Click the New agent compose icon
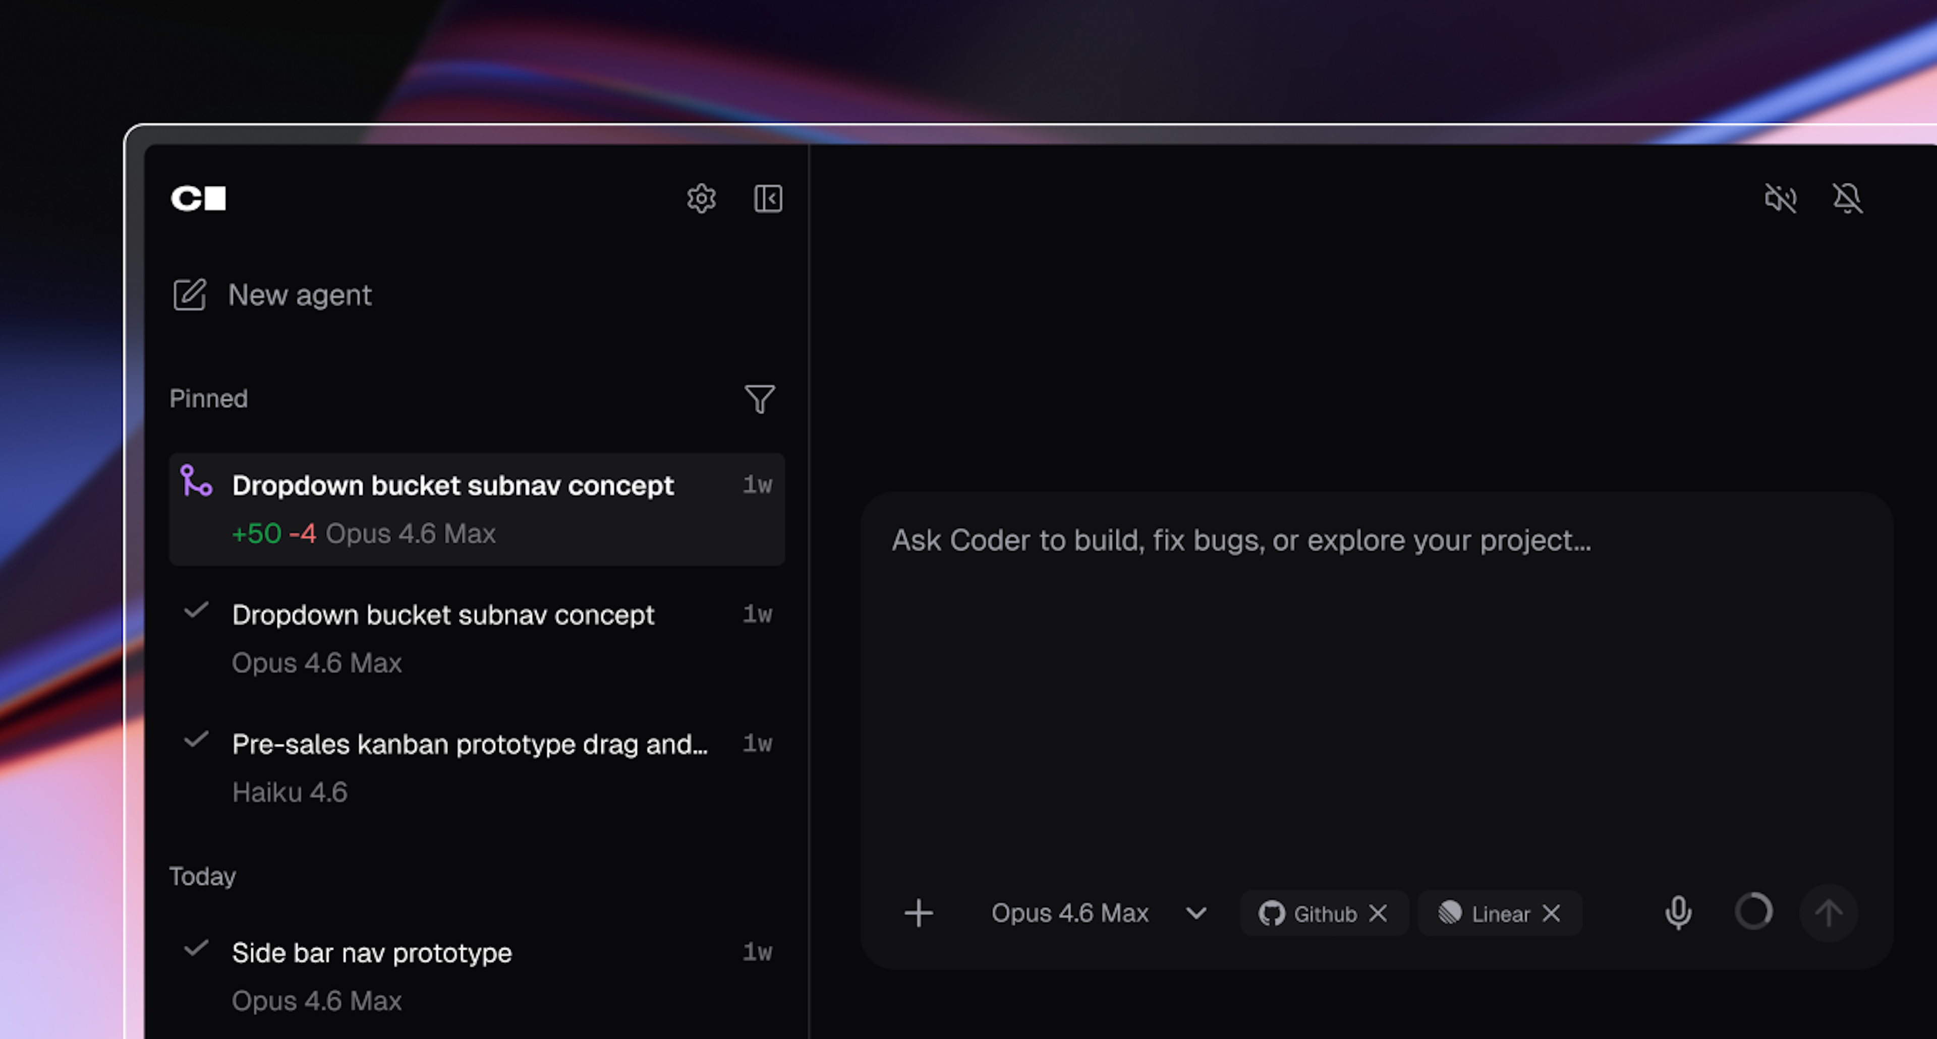The width and height of the screenshot is (1937, 1039). [x=190, y=294]
